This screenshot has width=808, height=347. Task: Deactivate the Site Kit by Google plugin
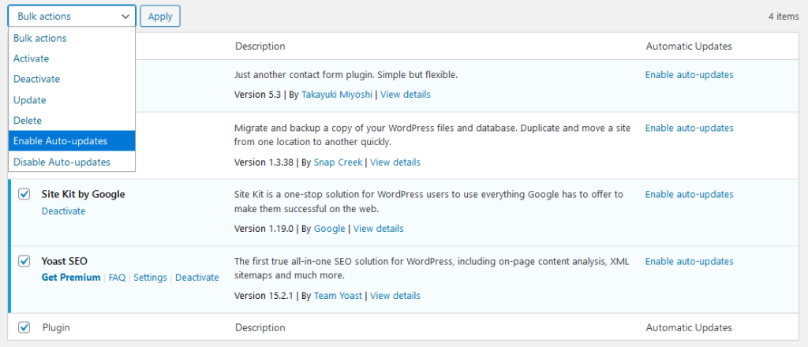63,211
